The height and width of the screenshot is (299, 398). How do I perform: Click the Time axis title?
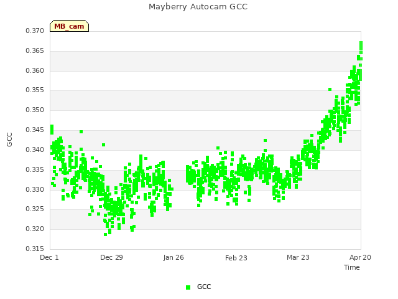tap(352, 267)
